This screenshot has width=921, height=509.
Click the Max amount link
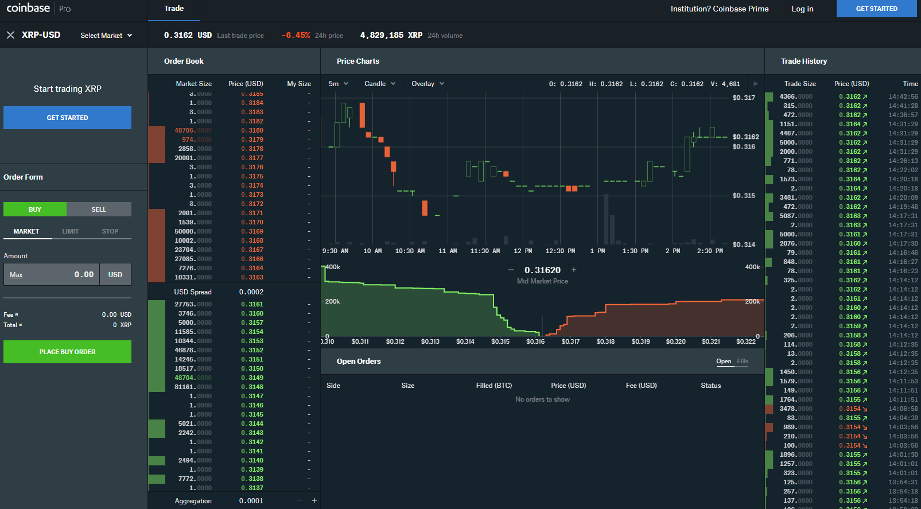point(16,275)
